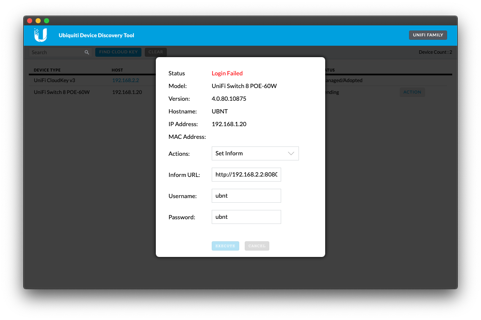Click the IP Address value in the dialog
The height and width of the screenshot is (320, 481).
229,124
